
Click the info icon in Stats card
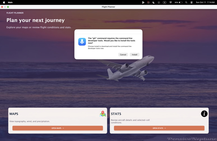tap(204, 114)
